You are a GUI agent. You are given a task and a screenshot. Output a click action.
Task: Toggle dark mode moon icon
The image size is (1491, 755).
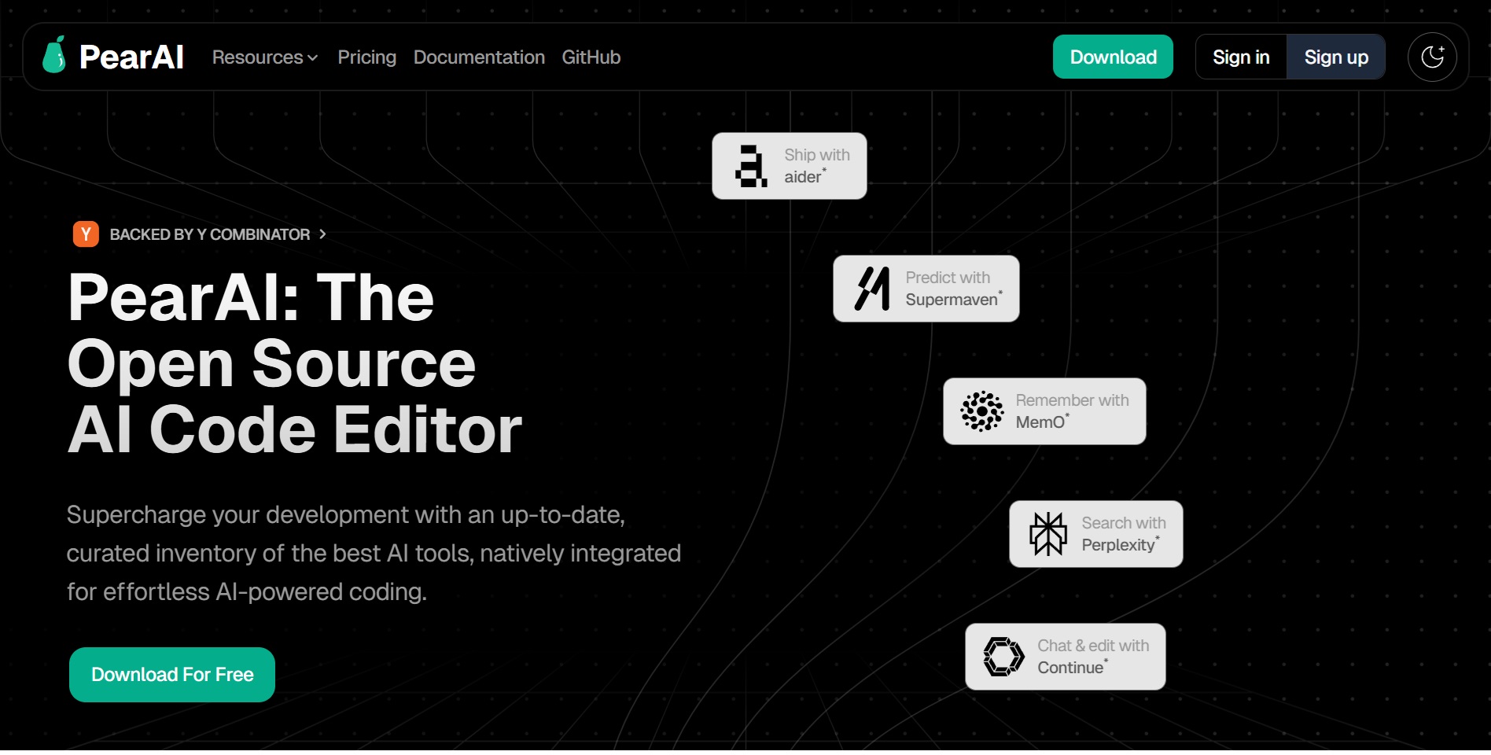click(1432, 57)
